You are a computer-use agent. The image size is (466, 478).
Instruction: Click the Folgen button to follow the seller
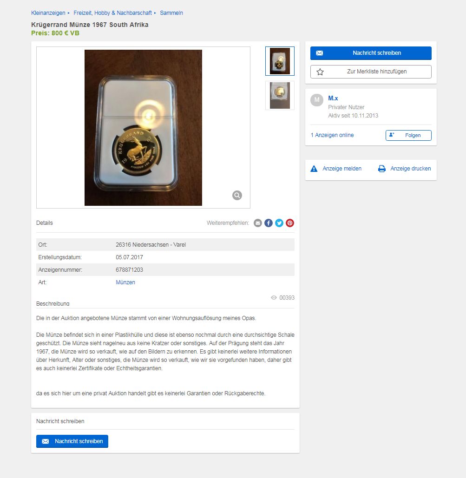pos(408,135)
